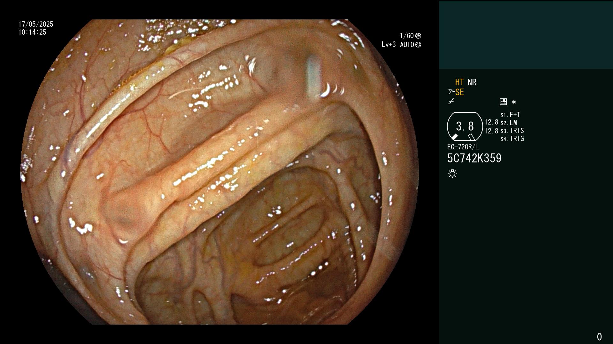Click the asterisk status icon
The height and width of the screenshot is (344, 613).
coord(514,102)
